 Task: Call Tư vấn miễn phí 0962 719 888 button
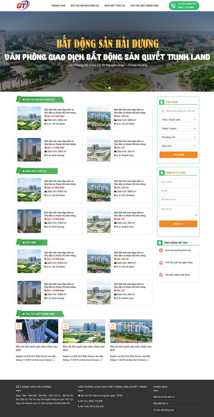pyautogui.click(x=184, y=5)
